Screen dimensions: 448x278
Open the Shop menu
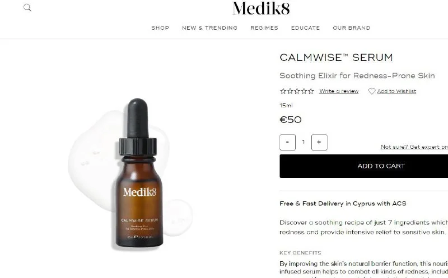(x=160, y=28)
